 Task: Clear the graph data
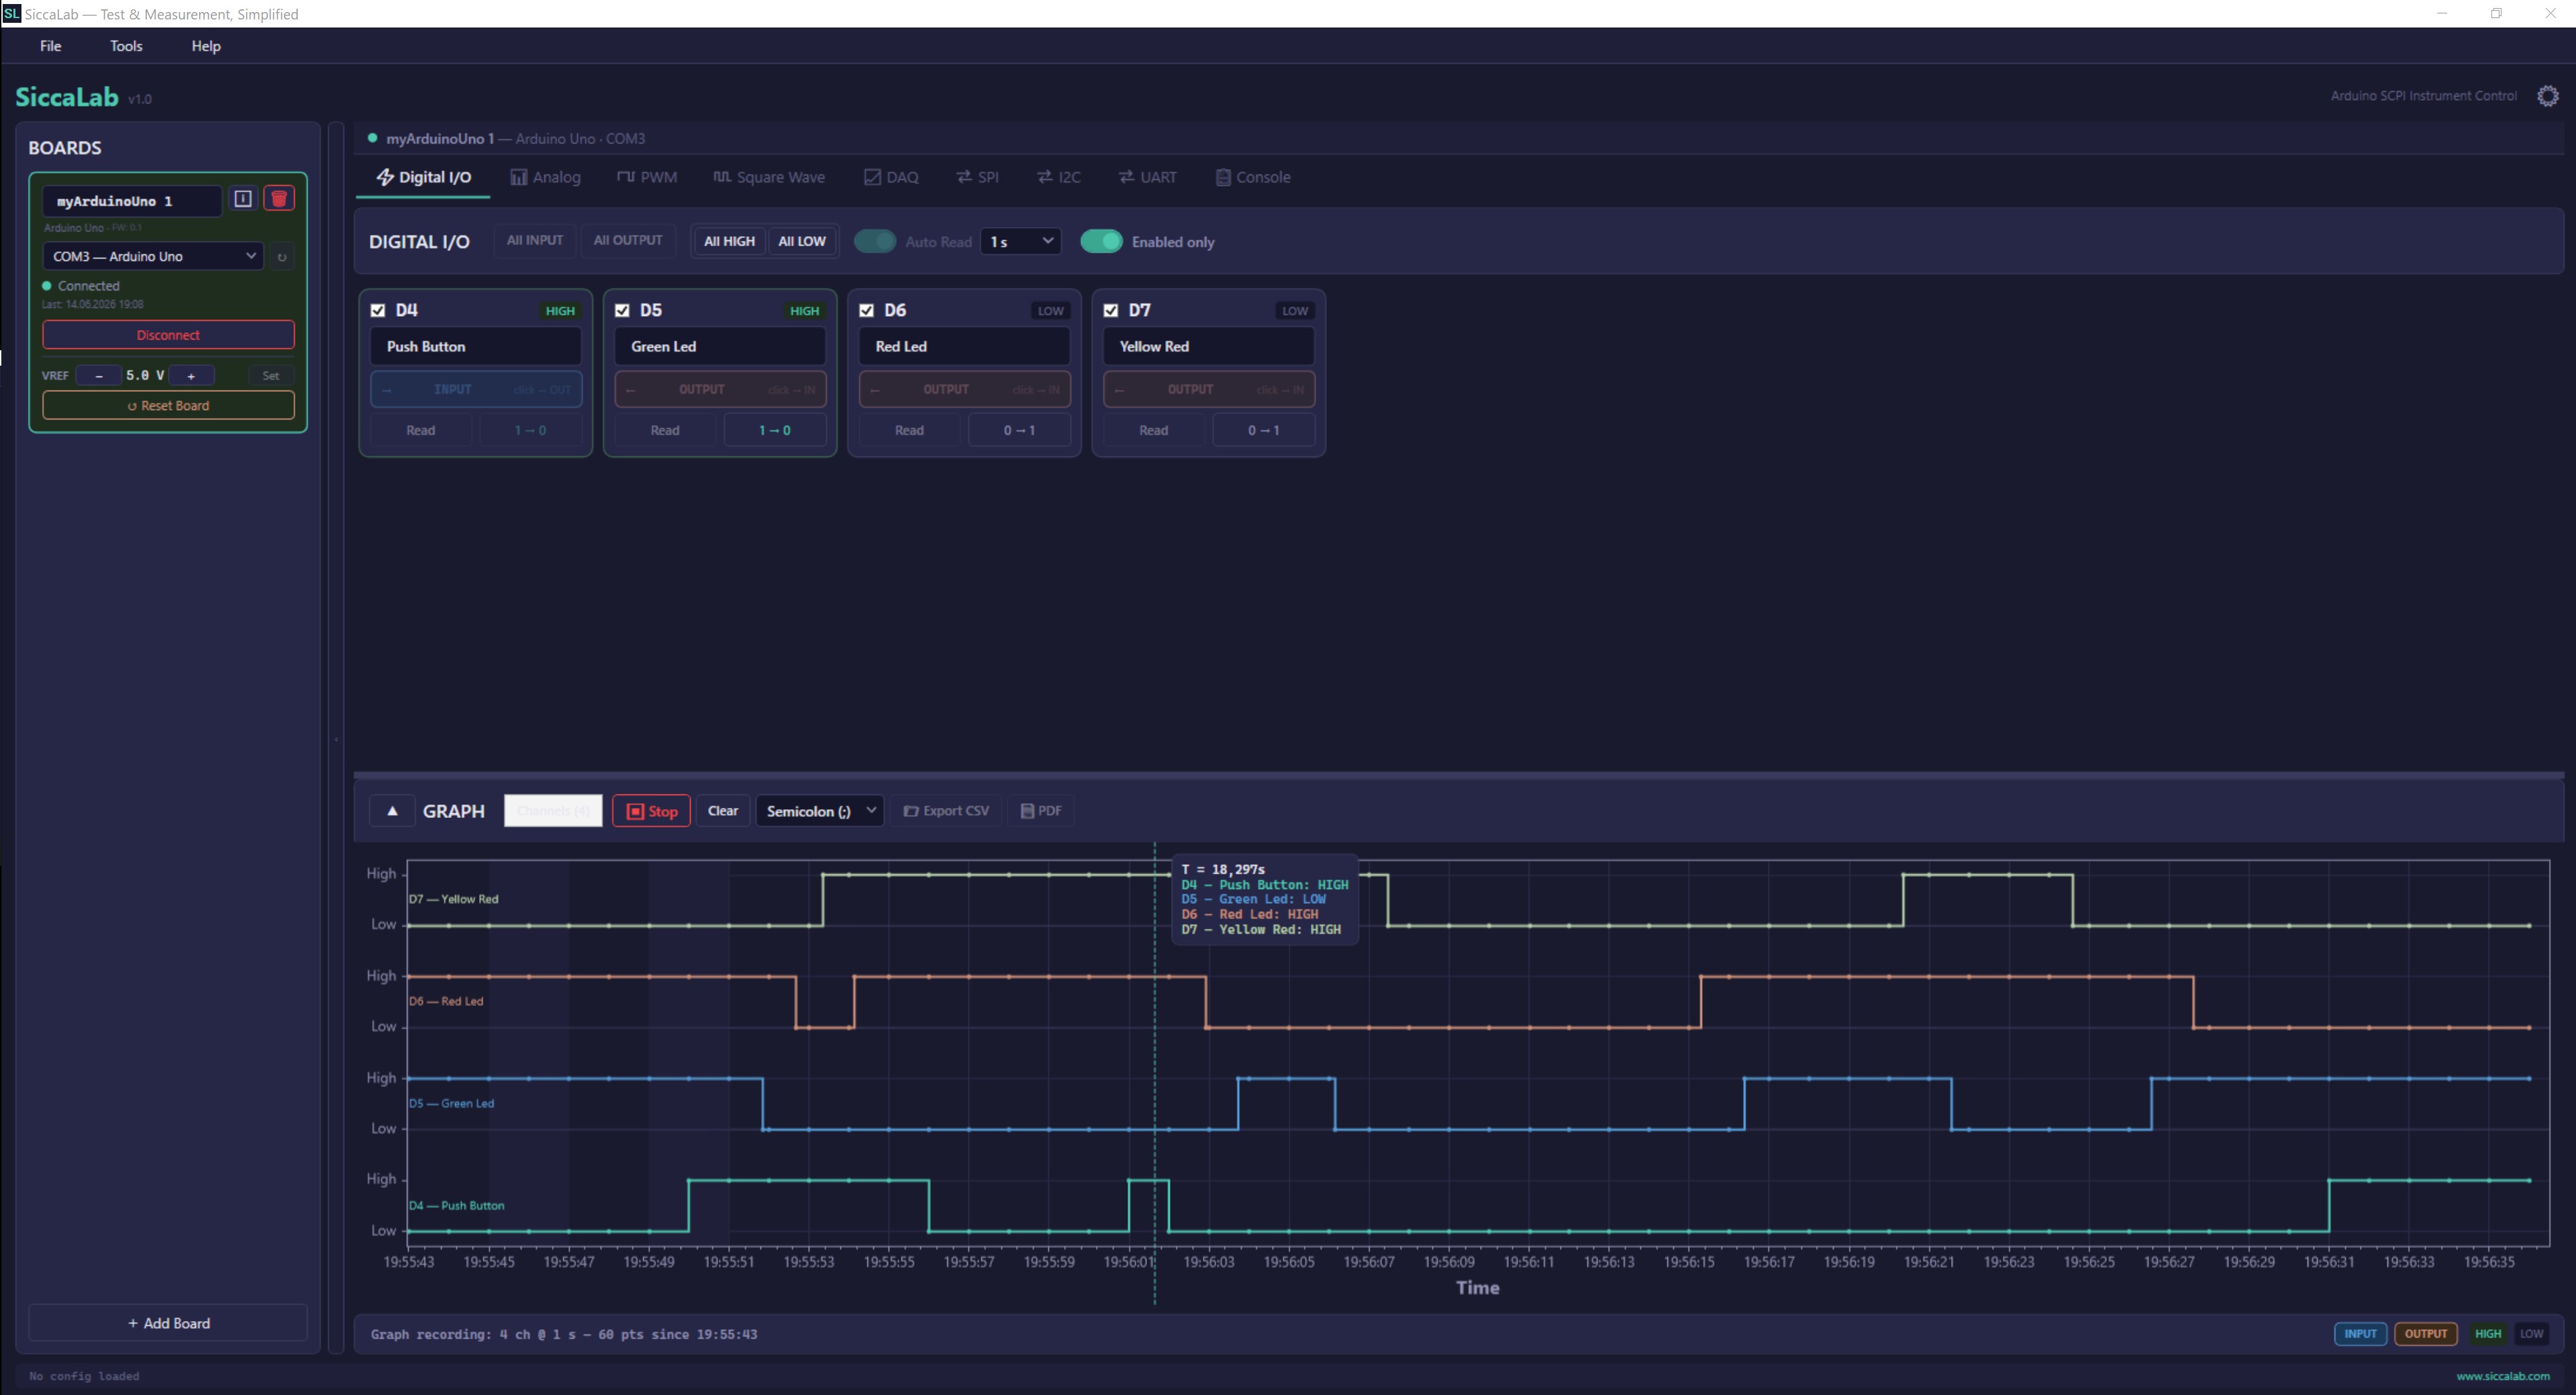pos(723,811)
